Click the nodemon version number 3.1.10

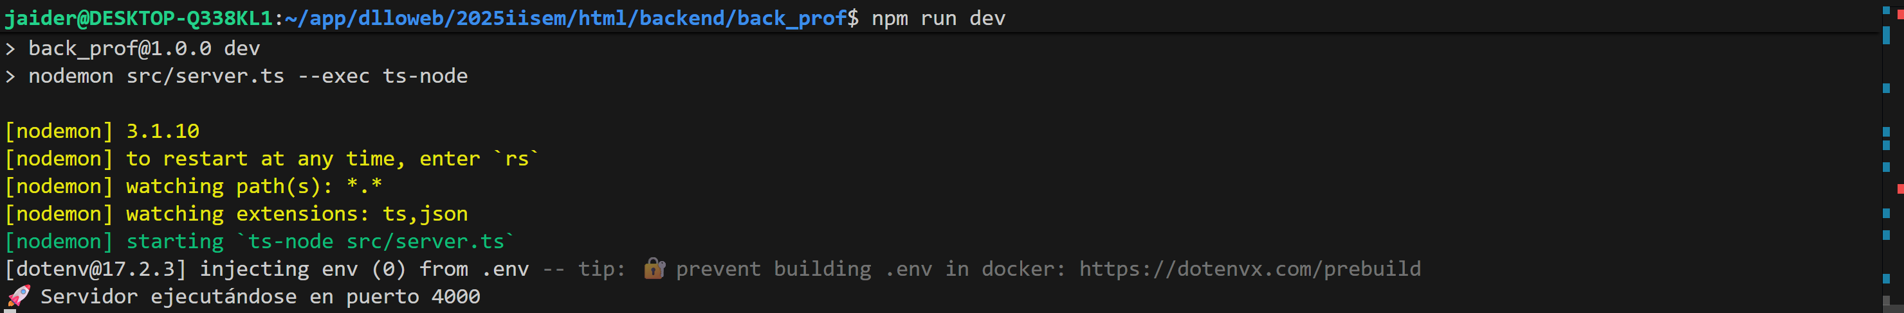tap(163, 131)
